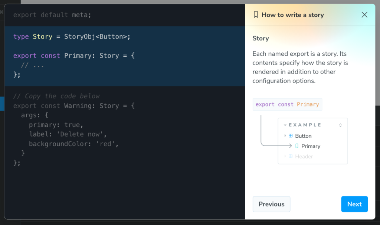Viewport: 380px width, 225px height.
Task: Click the bookmark icon beside the tutorial title
Action: pos(256,15)
